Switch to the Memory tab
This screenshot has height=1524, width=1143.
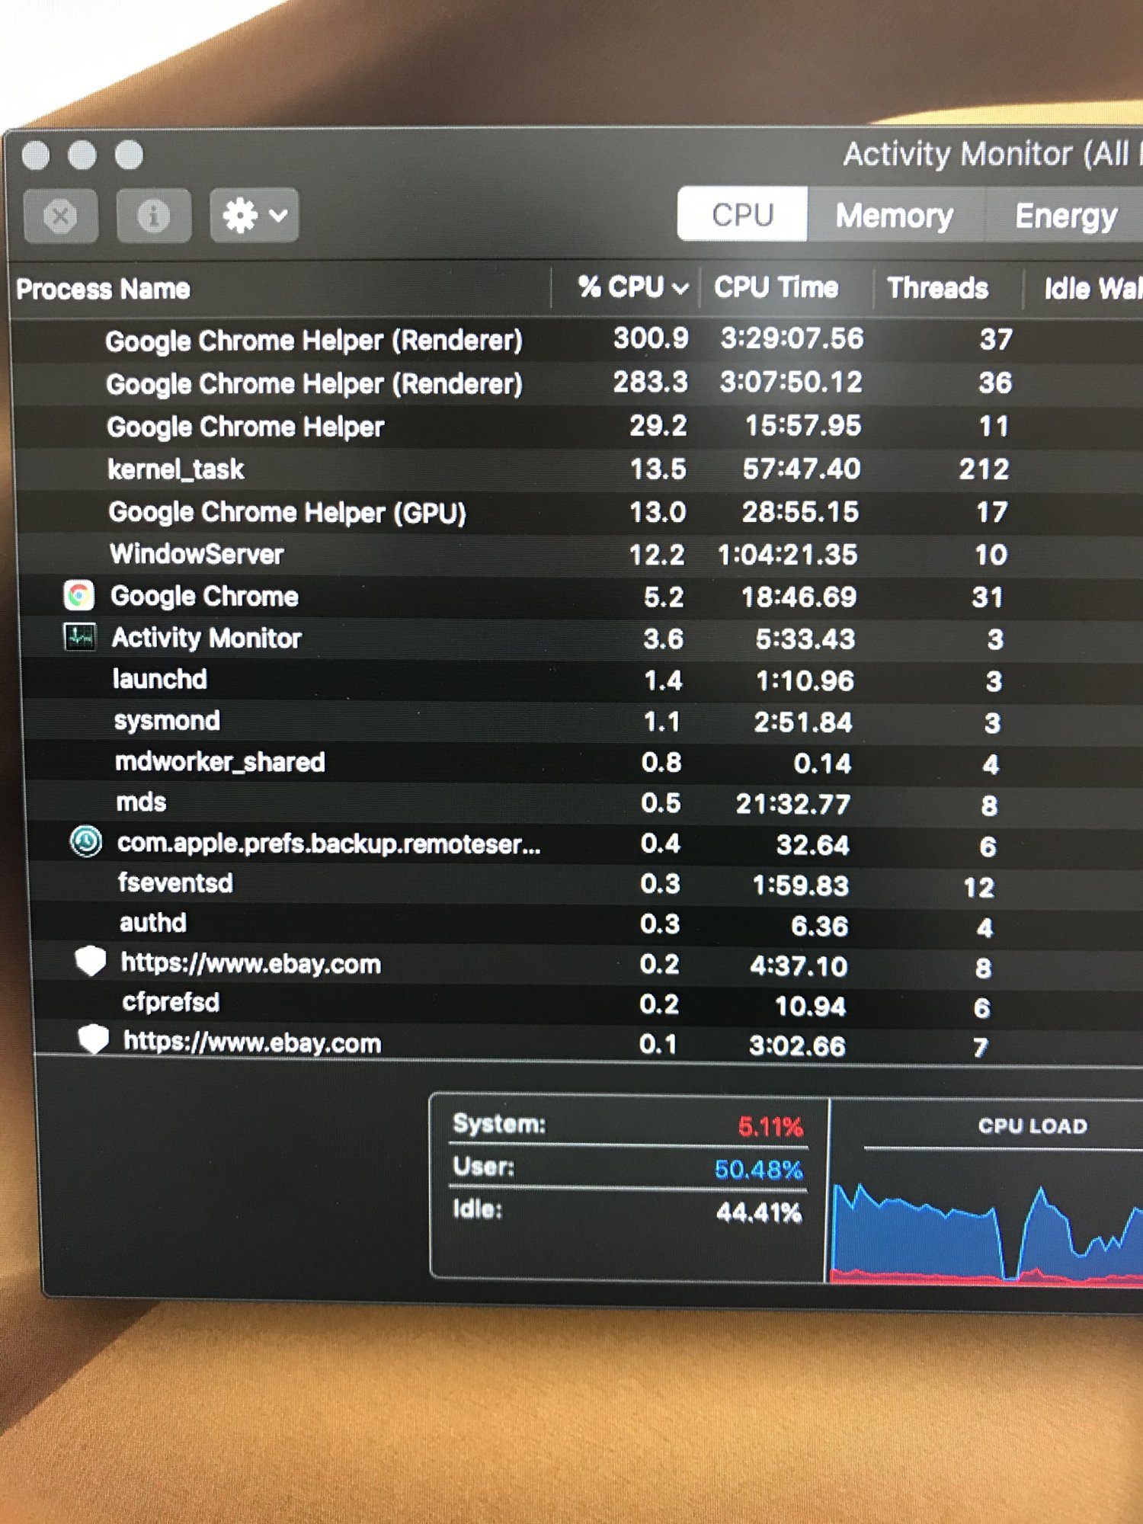click(895, 216)
